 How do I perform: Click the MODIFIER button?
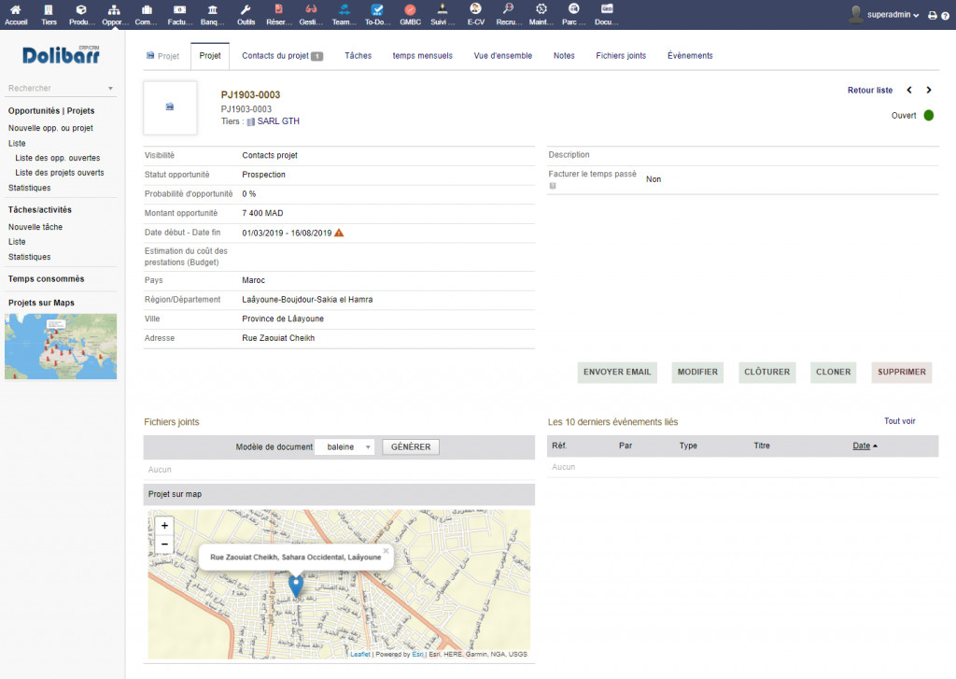(x=697, y=372)
